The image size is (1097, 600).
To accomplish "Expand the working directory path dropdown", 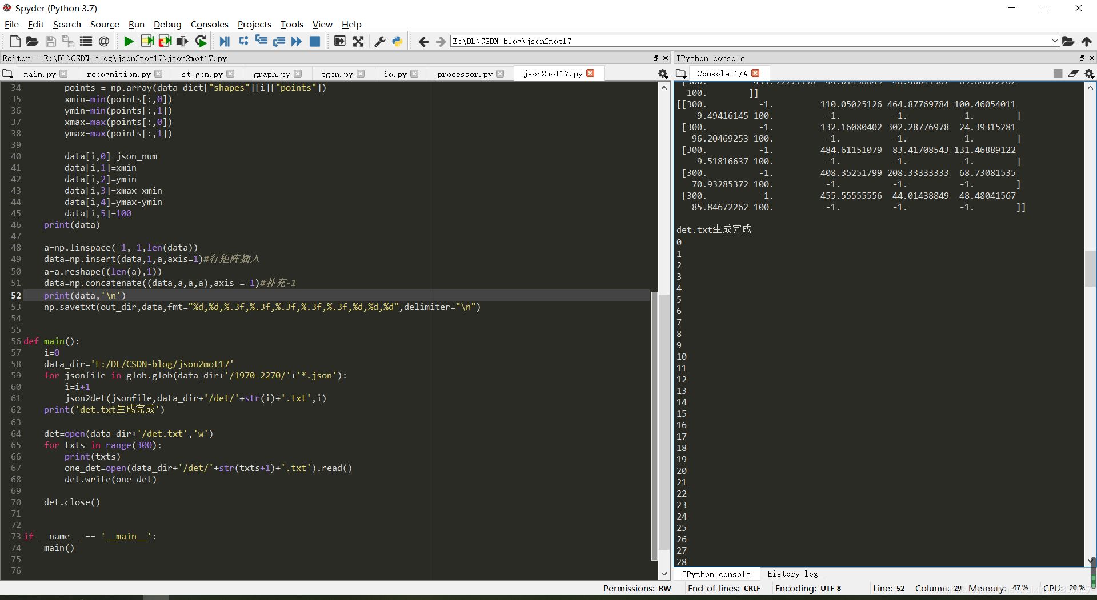I will (x=1055, y=41).
